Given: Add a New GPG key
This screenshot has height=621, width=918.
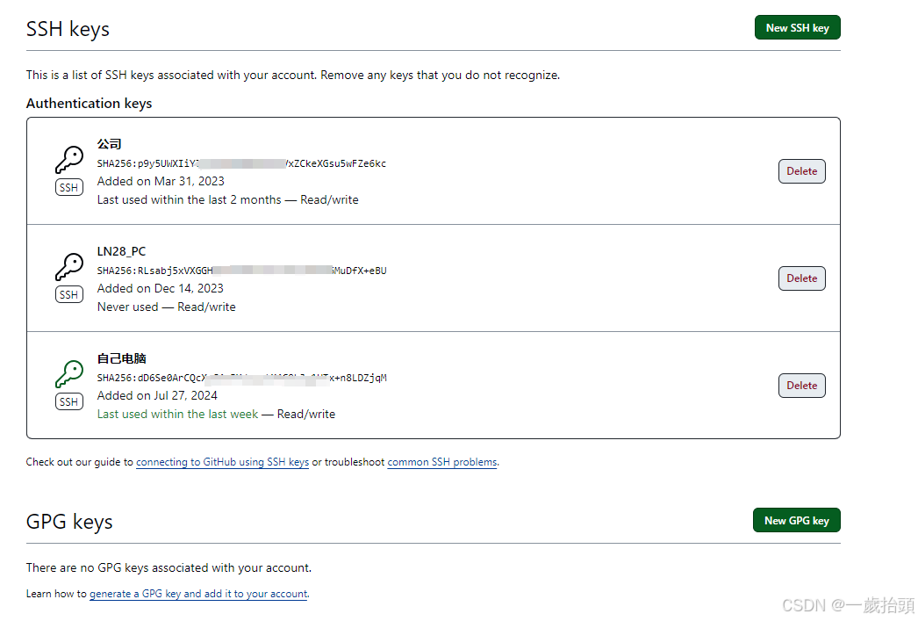Looking at the screenshot, I should (x=796, y=520).
